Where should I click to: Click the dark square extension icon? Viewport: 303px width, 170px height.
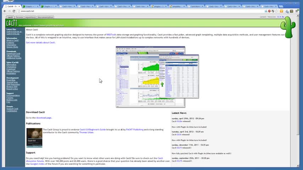[x=292, y=11]
